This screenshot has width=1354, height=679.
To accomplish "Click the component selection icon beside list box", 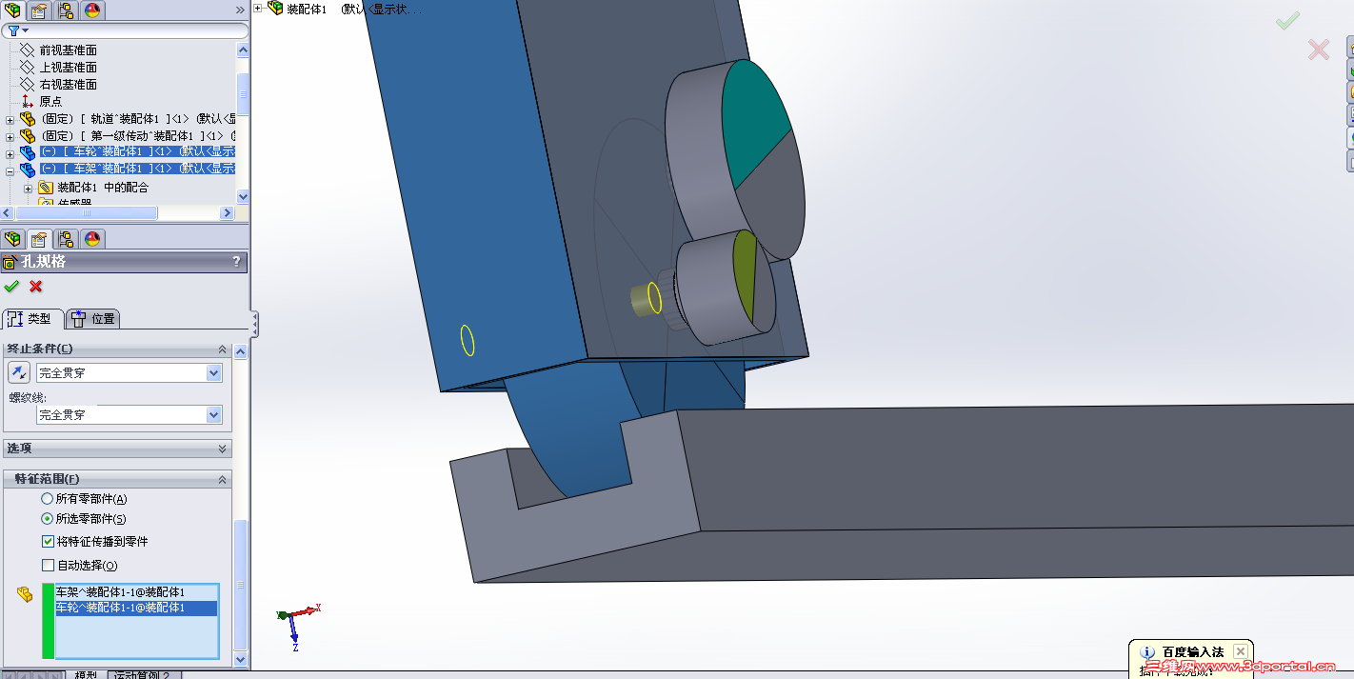I will click(25, 594).
